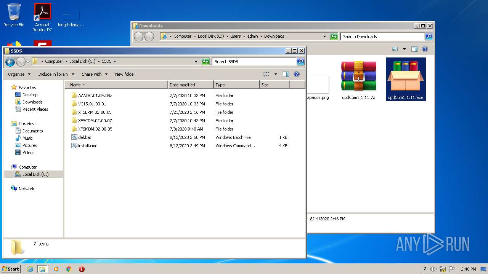Sort by Name column header

point(116,85)
